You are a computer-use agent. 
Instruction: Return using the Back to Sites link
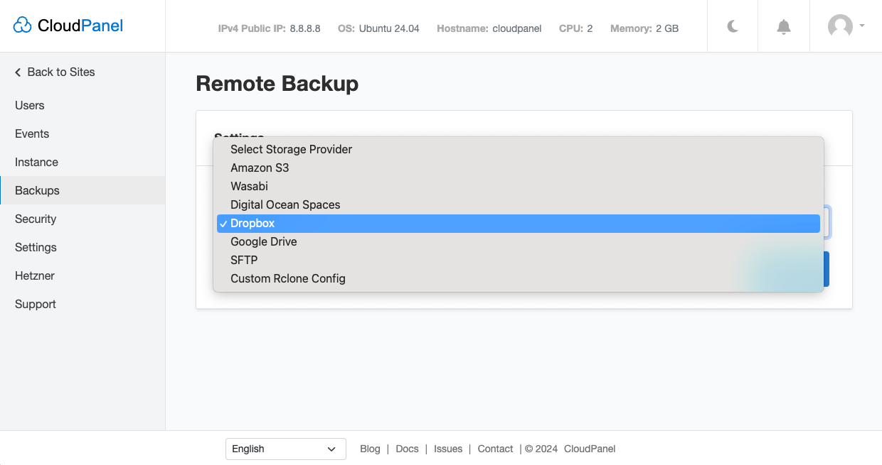[60, 72]
